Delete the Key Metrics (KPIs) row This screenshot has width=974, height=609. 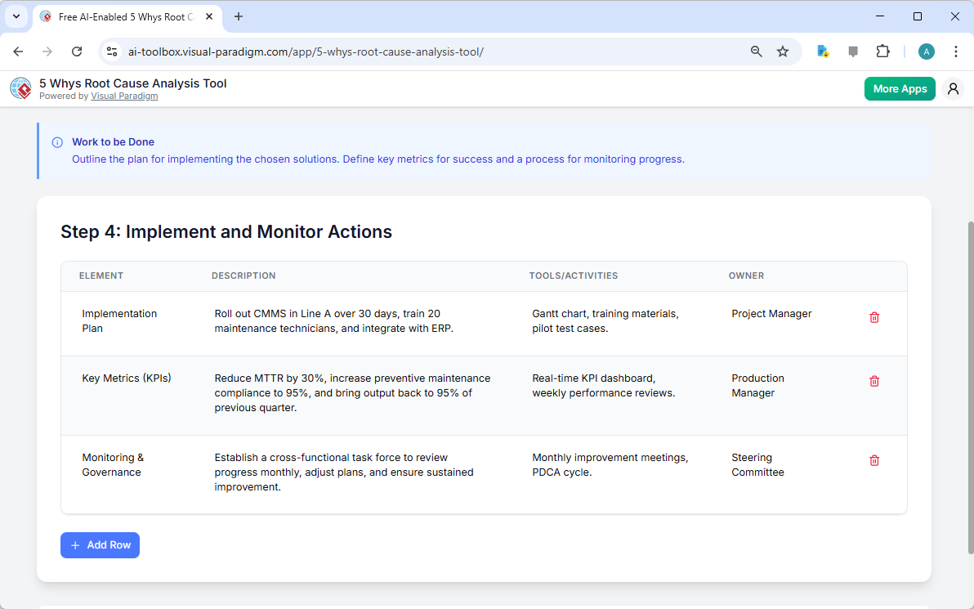[873, 381]
